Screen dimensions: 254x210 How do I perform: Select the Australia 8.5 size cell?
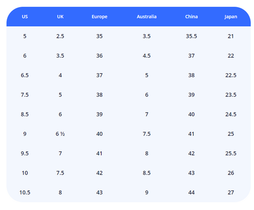point(147,173)
